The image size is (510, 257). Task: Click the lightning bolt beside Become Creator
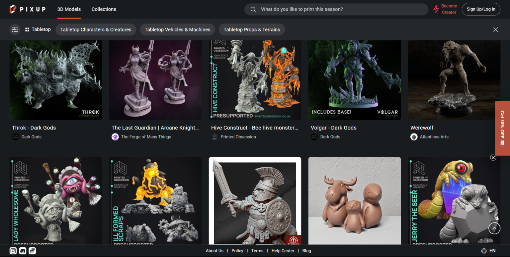coord(436,9)
